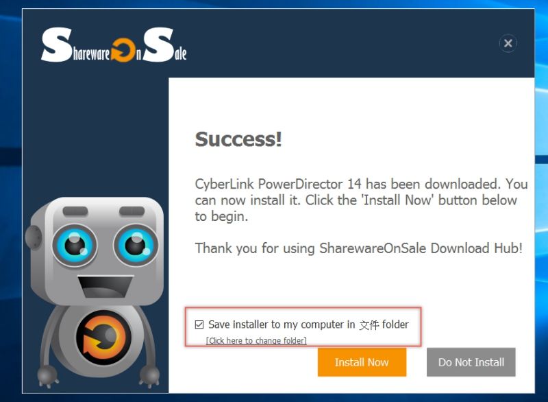Click the robot mascot's right eye
This screenshot has width=548, height=402.
[x=136, y=245]
